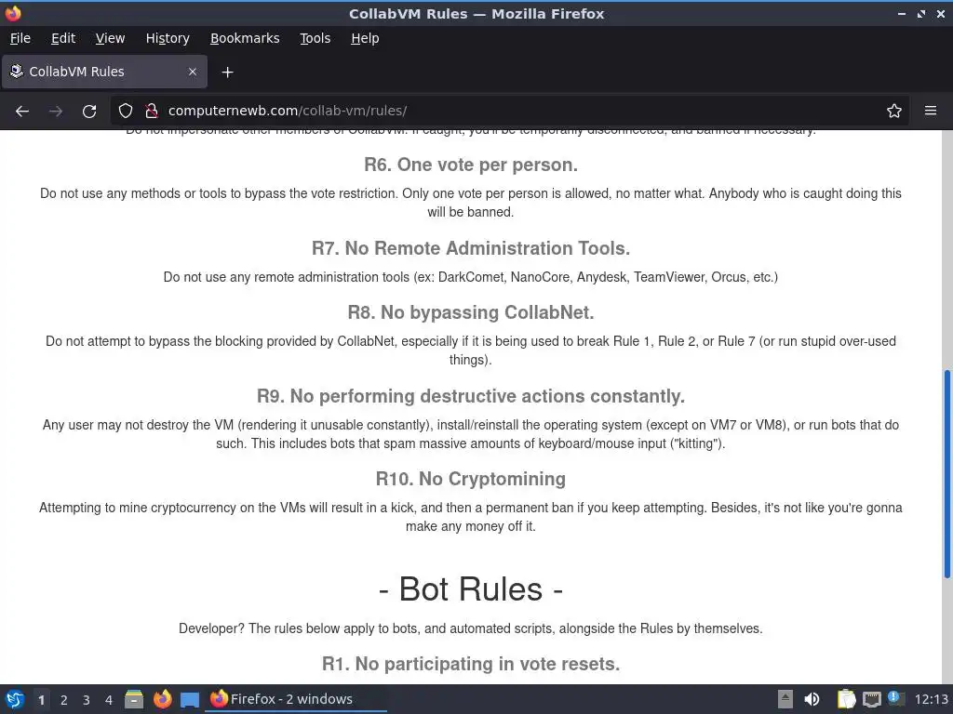Image resolution: width=953 pixels, height=714 pixels.
Task: Click the 'Firefox - 2 windows' taskbar button
Action: pos(297,699)
